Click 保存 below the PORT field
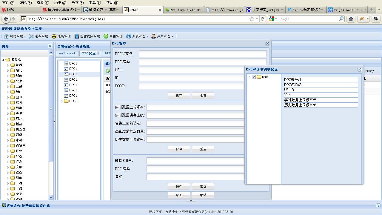The image size is (382, 215). pos(179,96)
